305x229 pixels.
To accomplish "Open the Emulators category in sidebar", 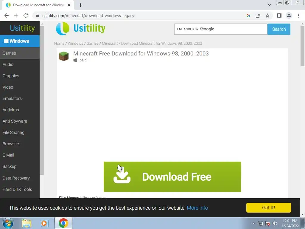I will pos(20,98).
